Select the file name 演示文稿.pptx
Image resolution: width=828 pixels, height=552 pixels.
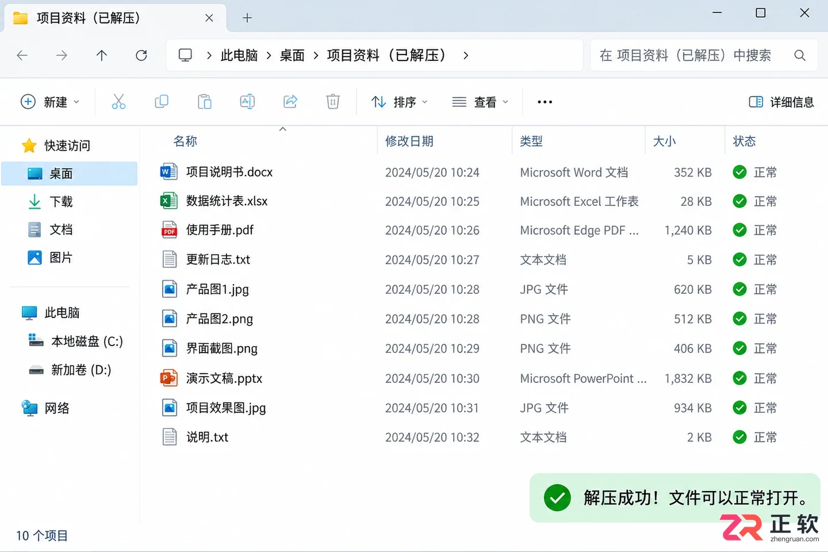point(224,378)
